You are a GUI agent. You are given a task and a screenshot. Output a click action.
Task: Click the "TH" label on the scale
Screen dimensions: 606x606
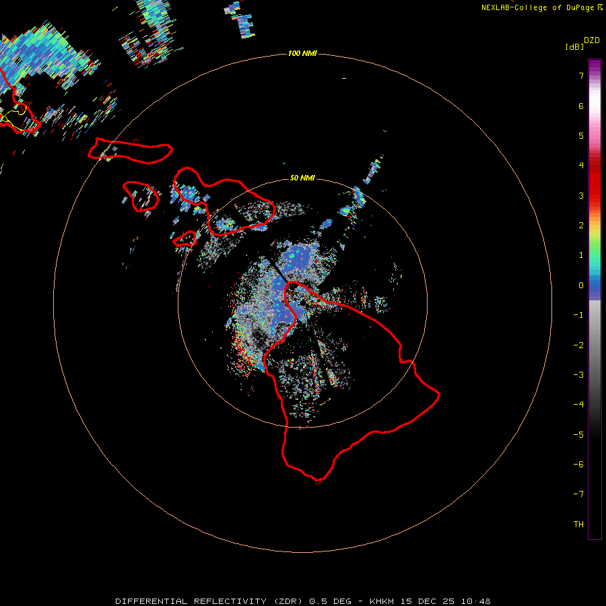click(x=578, y=524)
